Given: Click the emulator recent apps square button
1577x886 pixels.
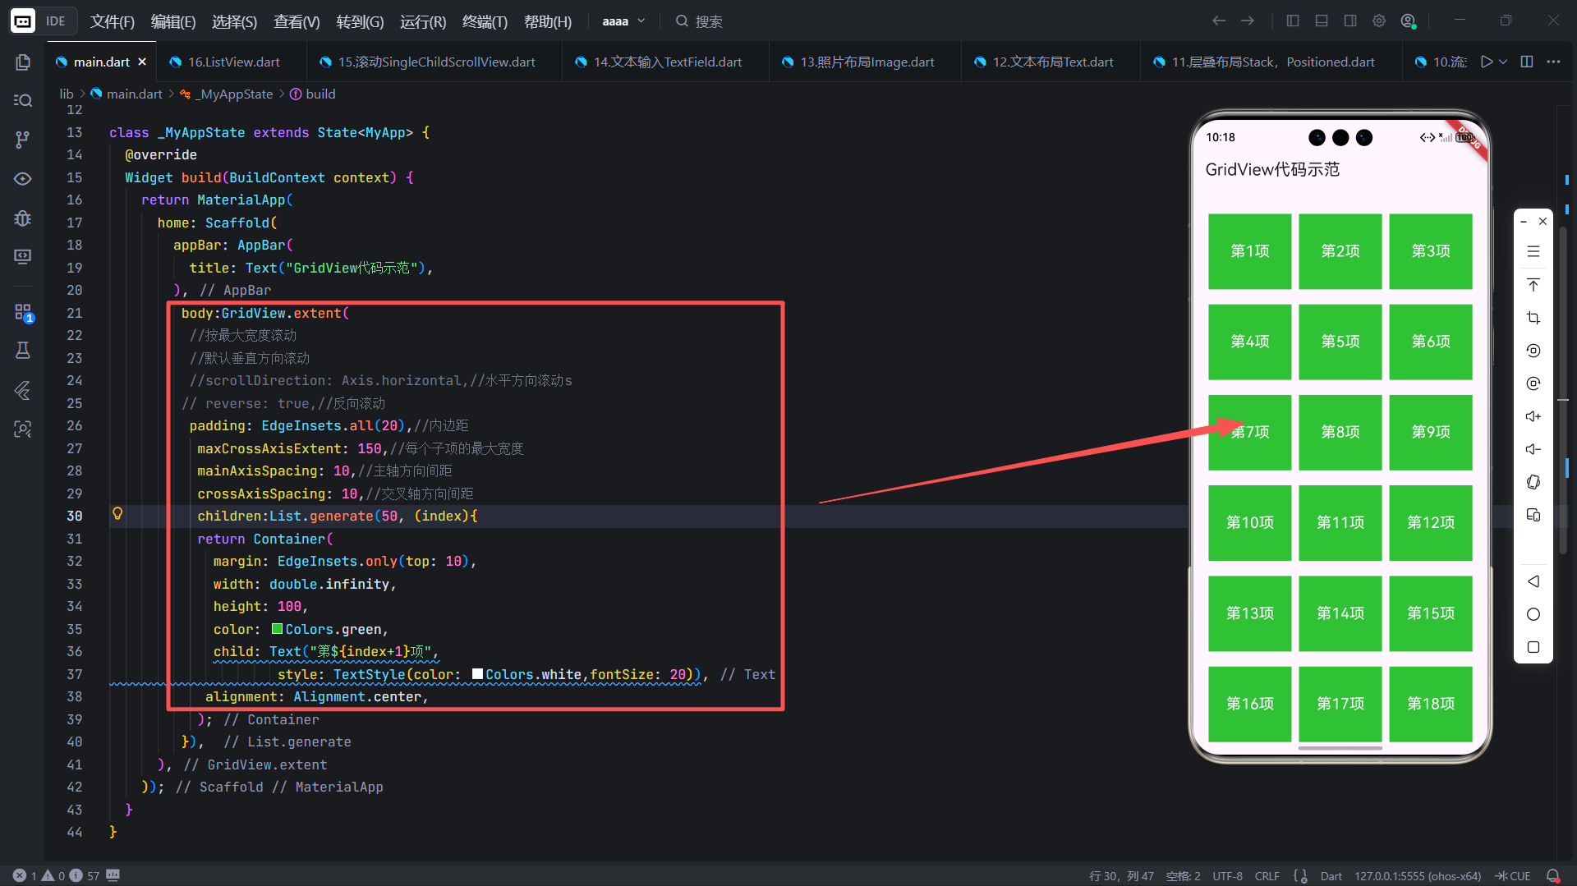Looking at the screenshot, I should (1533, 647).
